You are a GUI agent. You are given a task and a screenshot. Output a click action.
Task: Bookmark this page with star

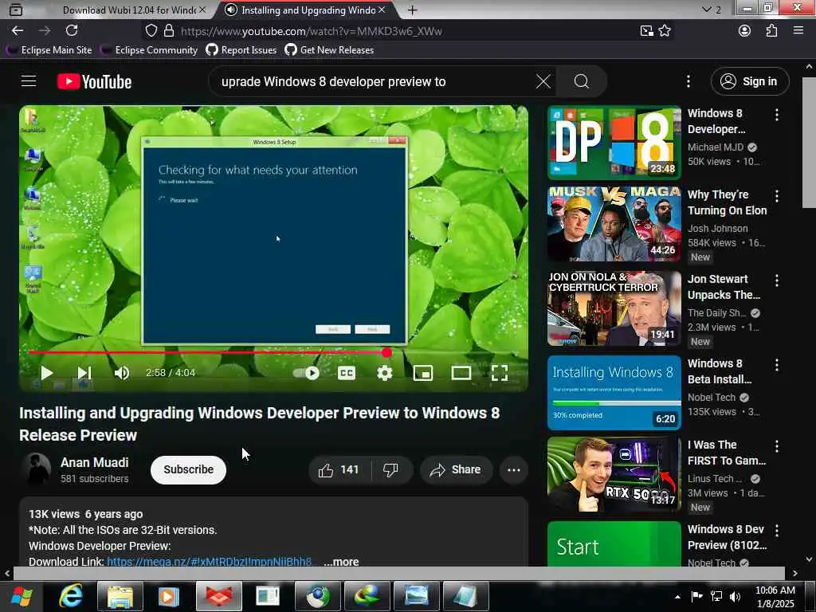click(665, 31)
